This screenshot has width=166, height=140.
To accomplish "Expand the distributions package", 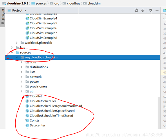I will [21, 67].
